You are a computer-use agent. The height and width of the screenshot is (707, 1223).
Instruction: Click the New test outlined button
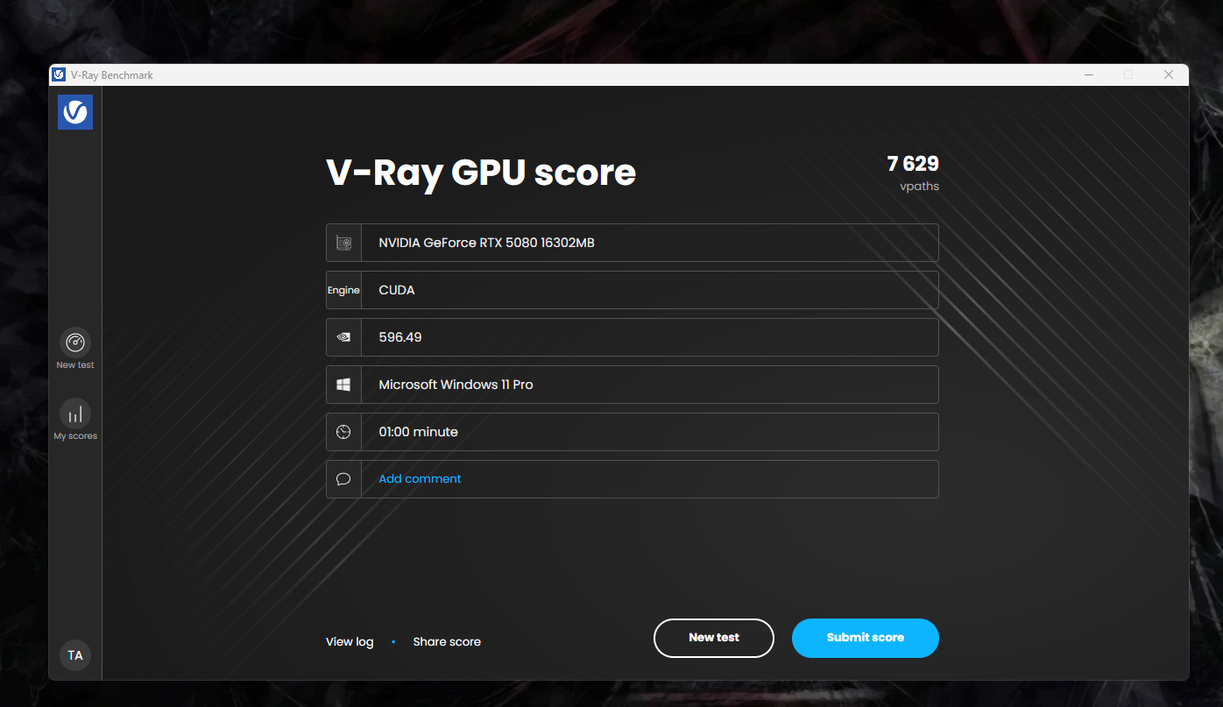[x=714, y=638]
